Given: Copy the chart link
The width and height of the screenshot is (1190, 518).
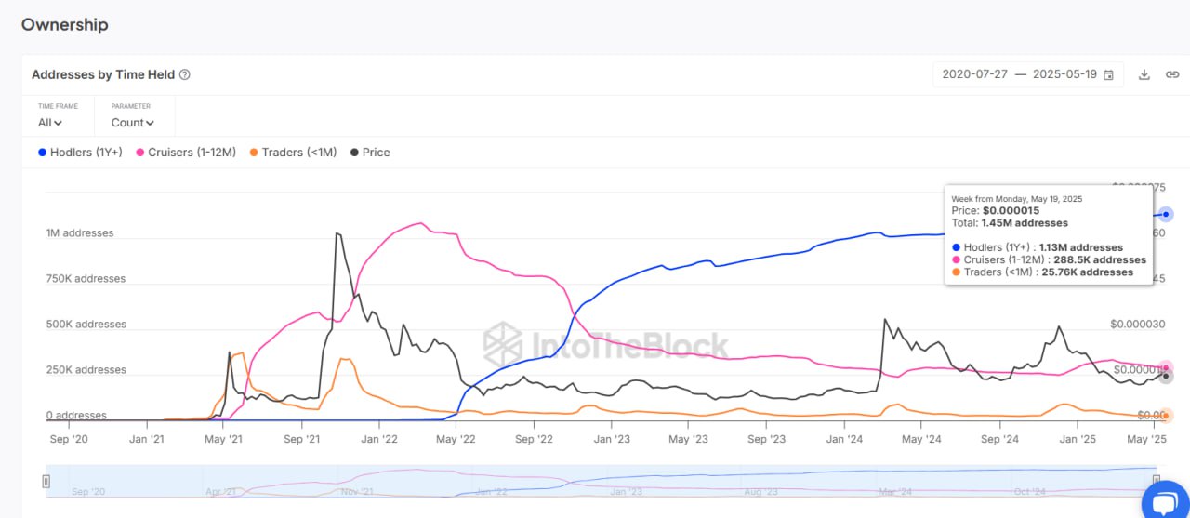Looking at the screenshot, I should point(1171,74).
